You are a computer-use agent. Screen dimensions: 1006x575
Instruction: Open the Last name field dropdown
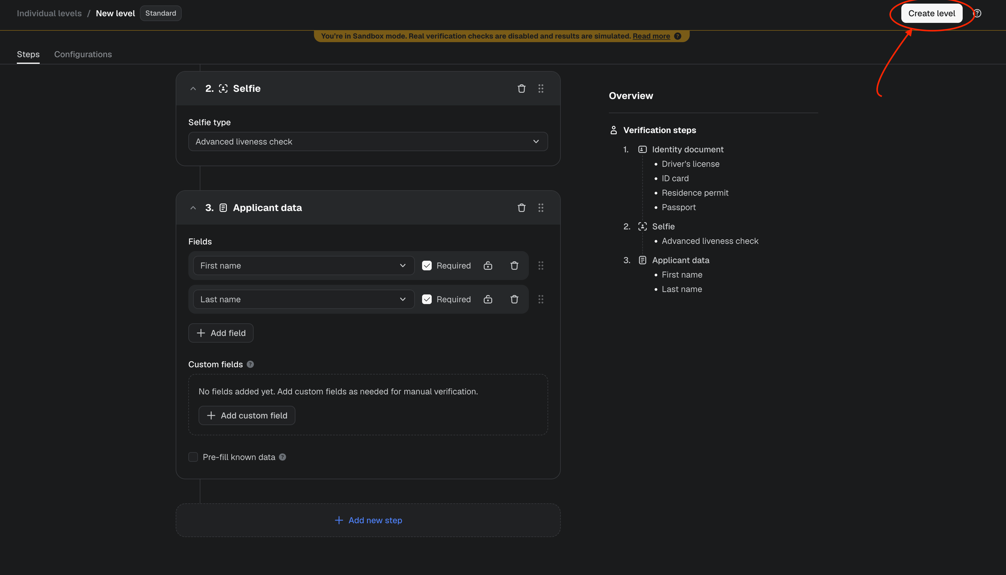tap(304, 299)
